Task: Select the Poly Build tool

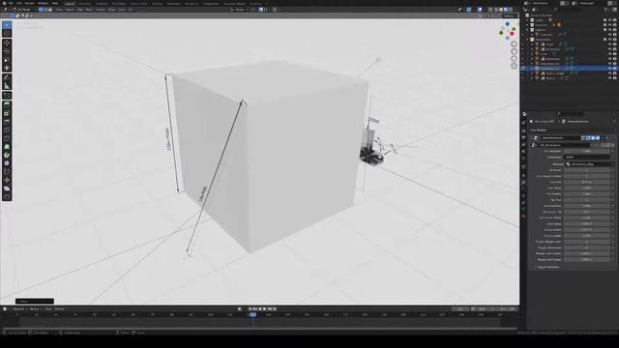Action: click(x=7, y=147)
